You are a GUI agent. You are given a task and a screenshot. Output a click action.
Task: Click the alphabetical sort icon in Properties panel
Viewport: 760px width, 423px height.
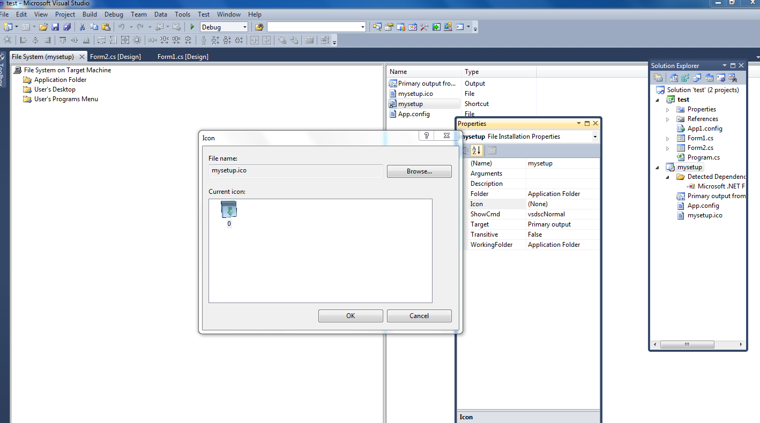476,150
